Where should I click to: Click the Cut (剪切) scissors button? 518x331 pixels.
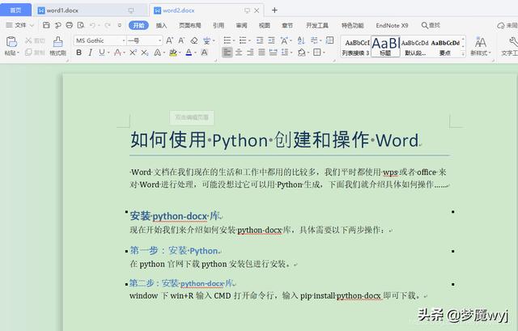pyautogui.click(x=35, y=40)
